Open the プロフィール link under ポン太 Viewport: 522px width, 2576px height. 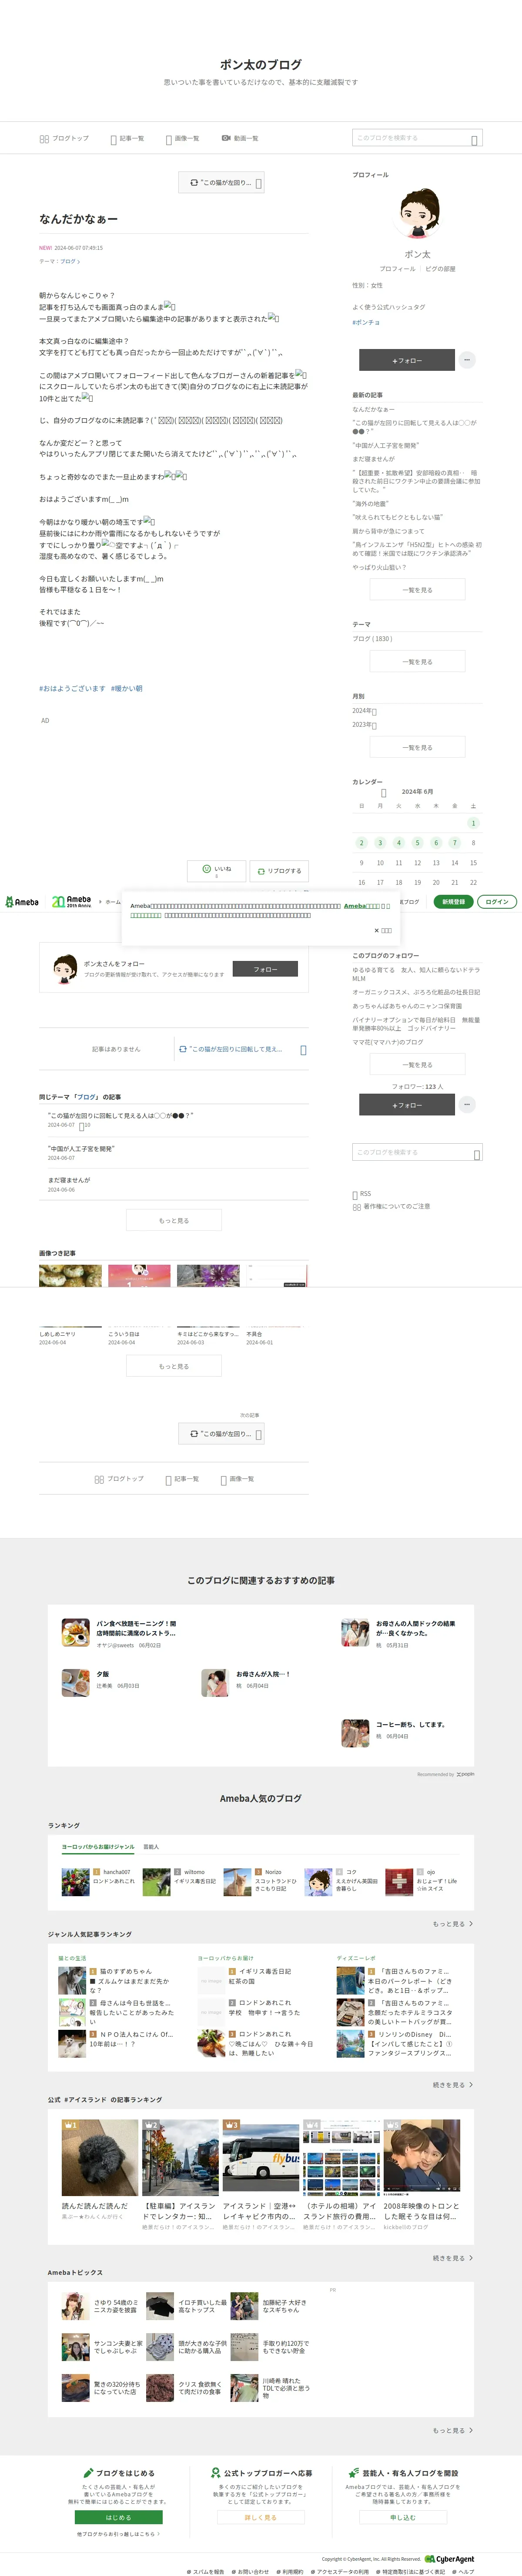[397, 269]
